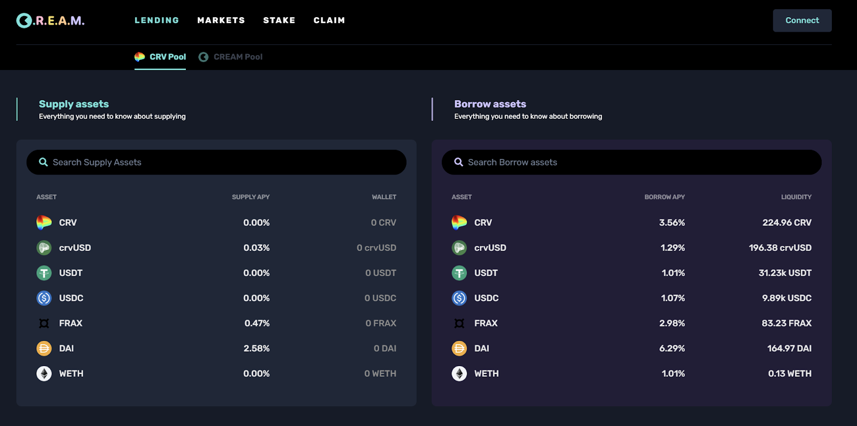Screen dimensions: 857x426
Task: Focus the Search Borrow assets field
Action: pyautogui.click(x=632, y=162)
